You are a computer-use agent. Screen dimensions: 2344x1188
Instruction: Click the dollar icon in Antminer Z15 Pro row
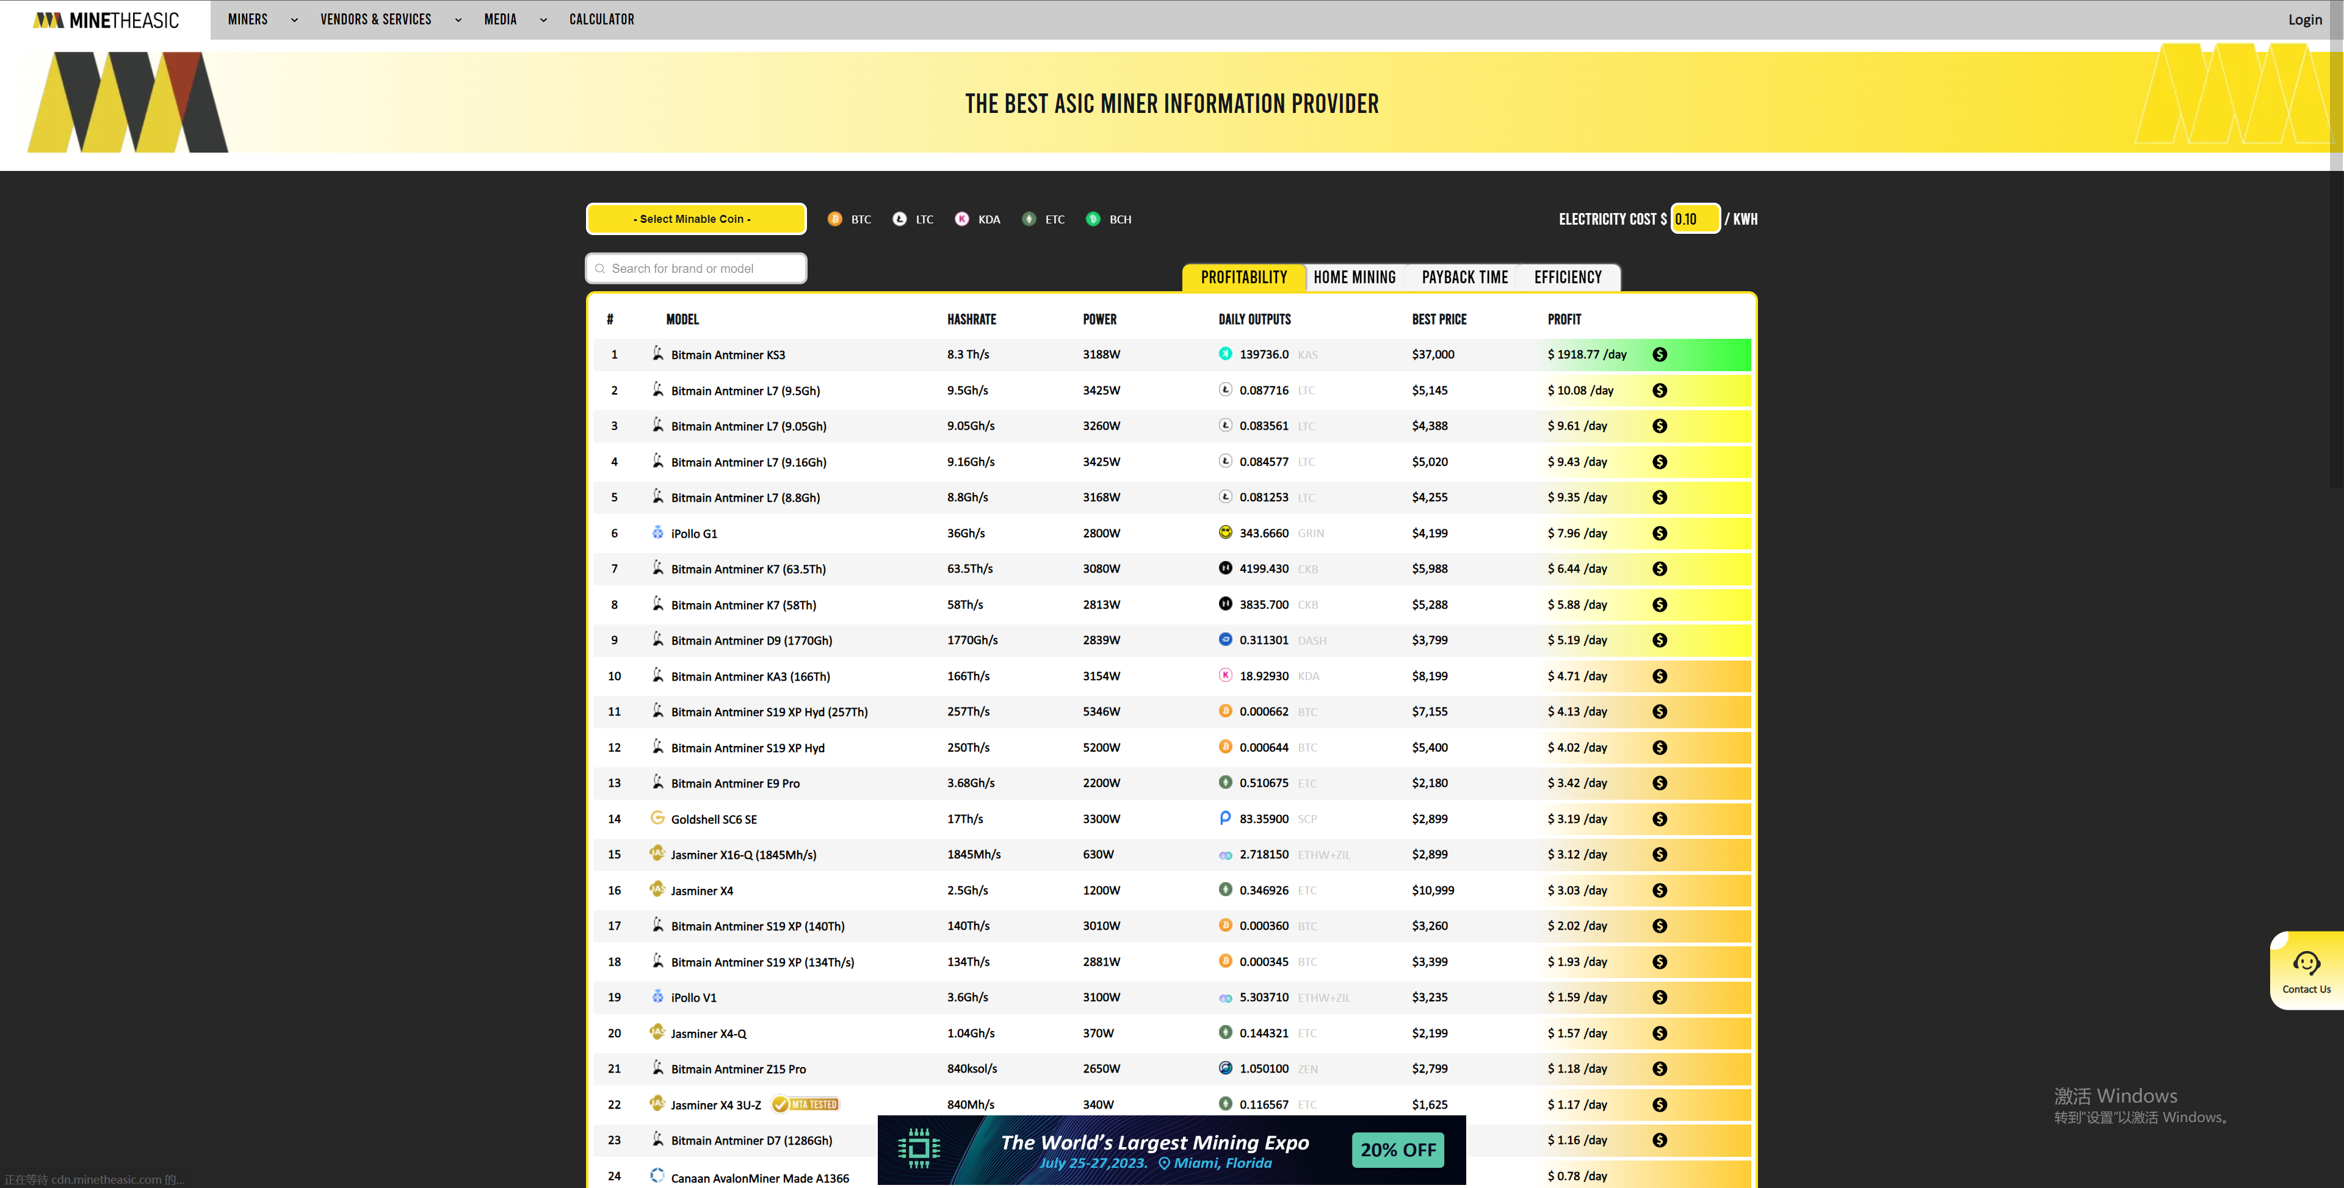tap(1660, 1069)
